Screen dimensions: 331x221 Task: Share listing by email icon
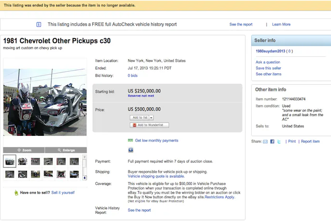point(265,142)
